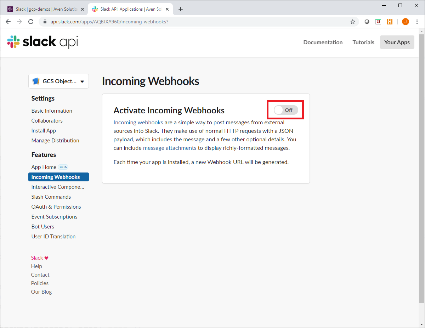Viewport: 425px width, 328px height.
Task: Close the Slack gcp-demos tab
Action: [x=83, y=9]
